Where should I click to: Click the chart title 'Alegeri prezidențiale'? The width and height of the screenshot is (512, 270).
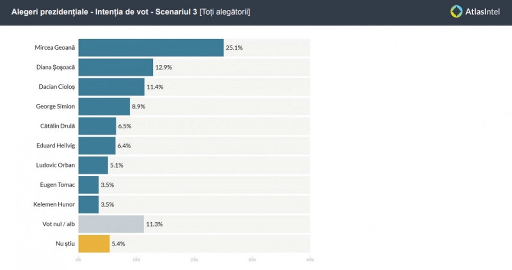point(50,12)
